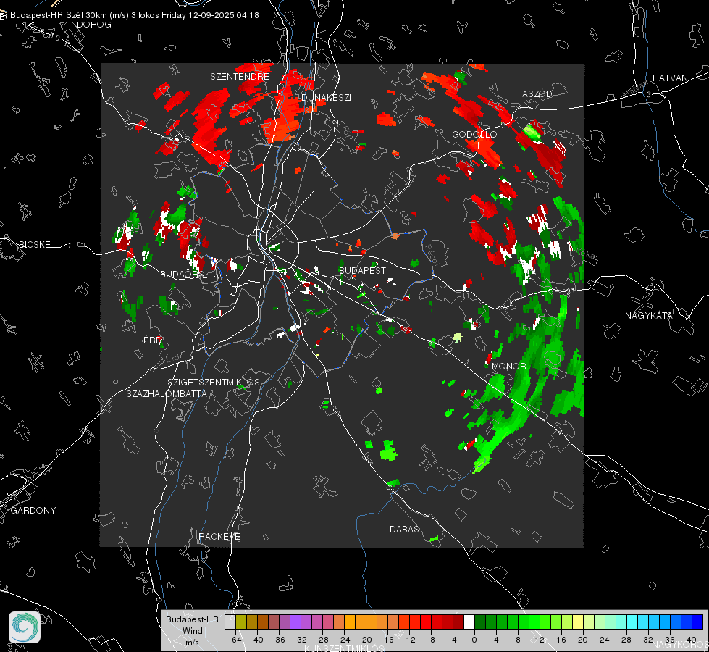This screenshot has height=652, width=709.
Task: Click the BUDAPEST city label
Action: point(362,270)
